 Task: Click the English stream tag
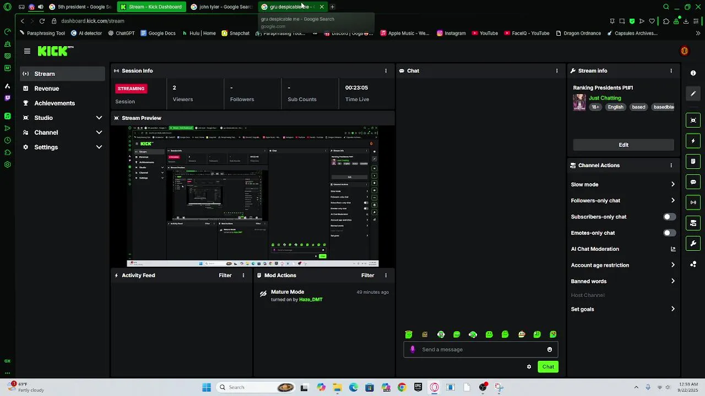615,107
